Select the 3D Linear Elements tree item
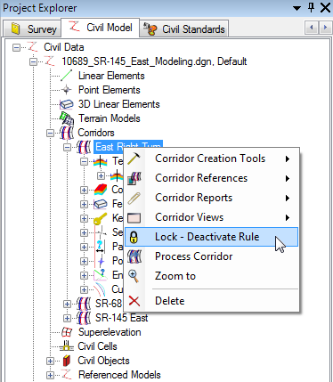This screenshot has height=382, width=333. pos(119,104)
